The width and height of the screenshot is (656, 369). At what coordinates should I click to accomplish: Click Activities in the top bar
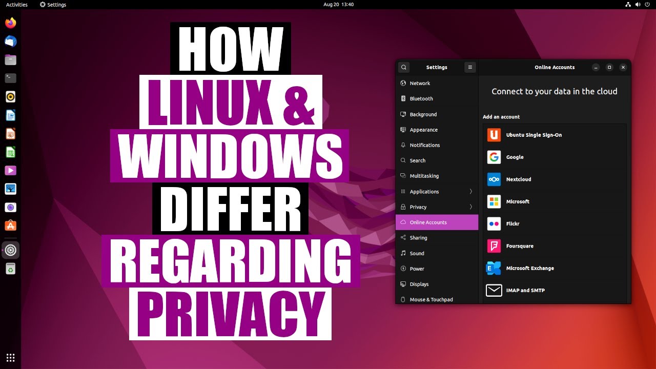[17, 4]
